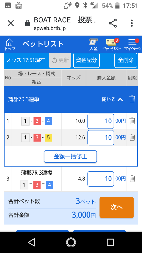The width and height of the screenshot is (142, 253).
Task: Open browser three-dot overflow menu
Action: click(132, 23)
